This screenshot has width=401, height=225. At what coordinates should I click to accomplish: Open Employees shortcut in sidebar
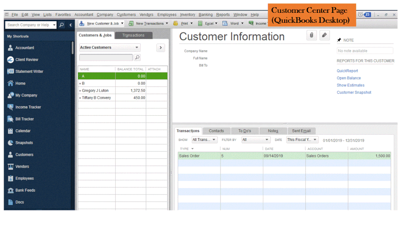[x=21, y=178]
